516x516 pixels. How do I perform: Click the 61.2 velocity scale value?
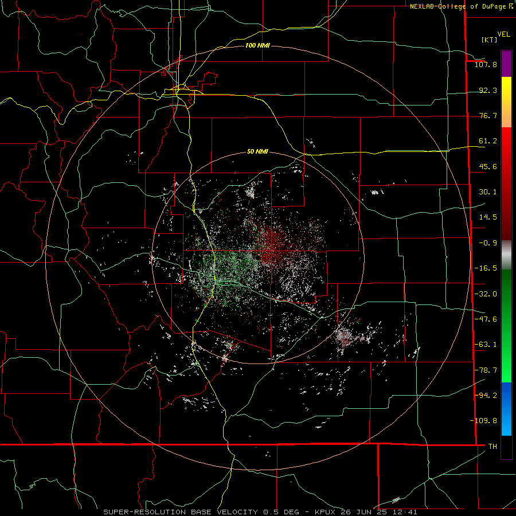(x=488, y=141)
